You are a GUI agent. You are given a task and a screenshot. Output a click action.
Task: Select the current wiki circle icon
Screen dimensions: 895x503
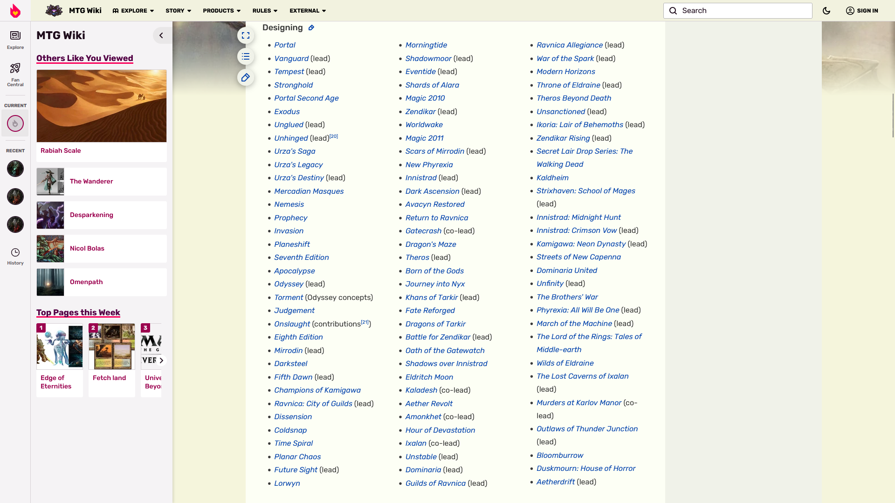point(15,123)
